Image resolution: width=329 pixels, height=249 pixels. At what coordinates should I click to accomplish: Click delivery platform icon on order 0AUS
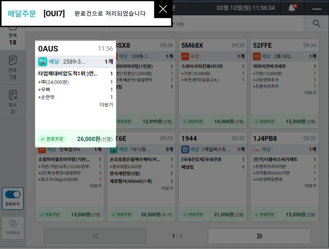coord(43,62)
